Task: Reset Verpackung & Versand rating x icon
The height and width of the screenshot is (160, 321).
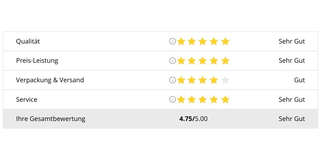Action: (x=172, y=80)
